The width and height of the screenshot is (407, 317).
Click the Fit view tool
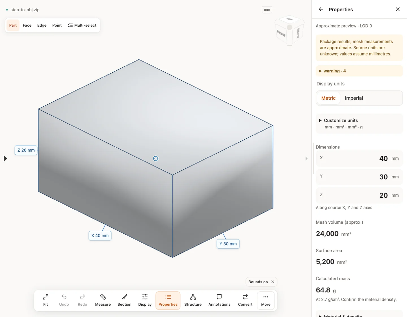pyautogui.click(x=46, y=300)
